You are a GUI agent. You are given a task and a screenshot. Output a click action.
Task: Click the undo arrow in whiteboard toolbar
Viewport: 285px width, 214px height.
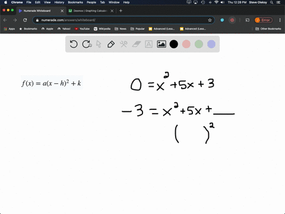click(74, 44)
